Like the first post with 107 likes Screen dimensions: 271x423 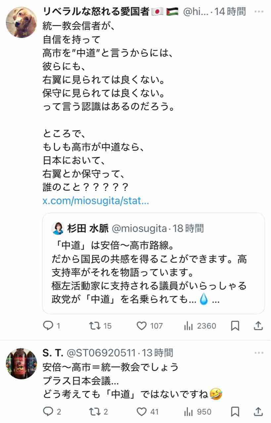pos(142,326)
